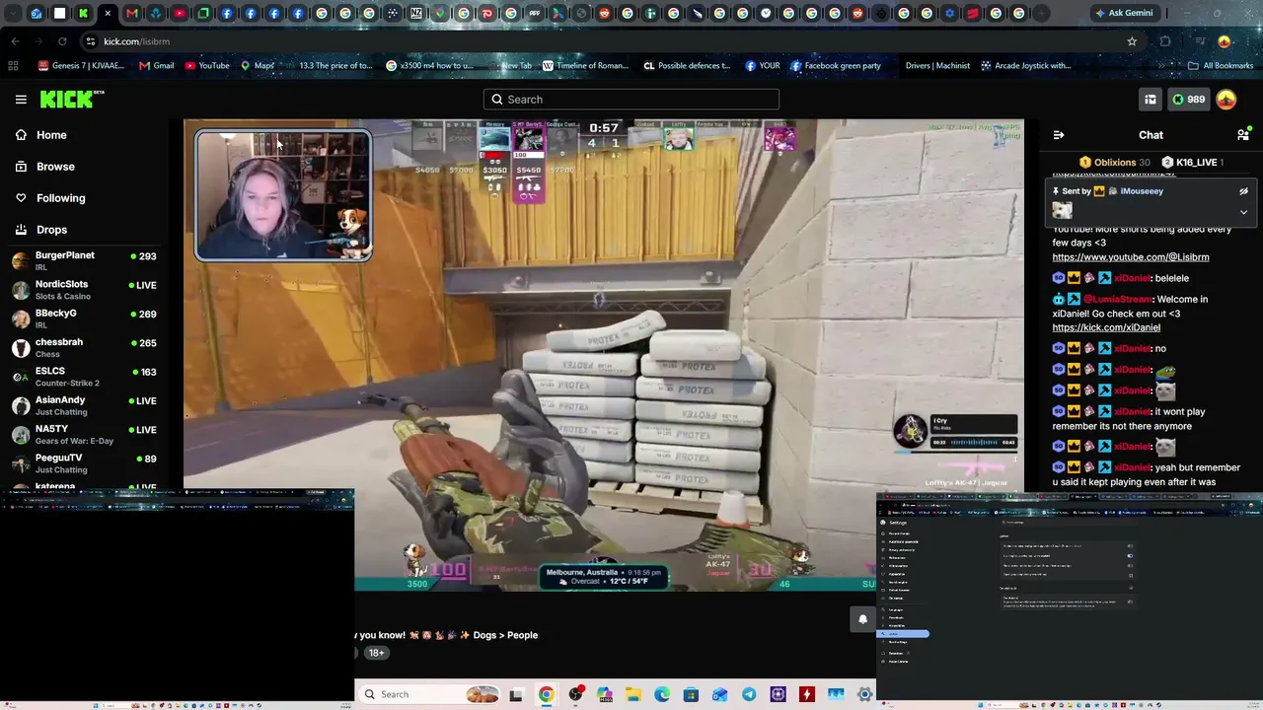Open Outlook from the taskbar
This screenshot has height=710, width=1263.
pyautogui.click(x=720, y=694)
